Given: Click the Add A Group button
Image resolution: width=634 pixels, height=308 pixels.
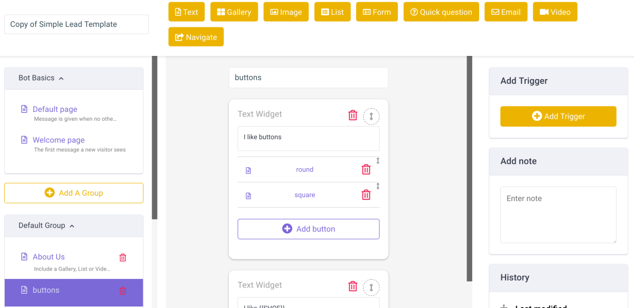Looking at the screenshot, I should click(74, 193).
